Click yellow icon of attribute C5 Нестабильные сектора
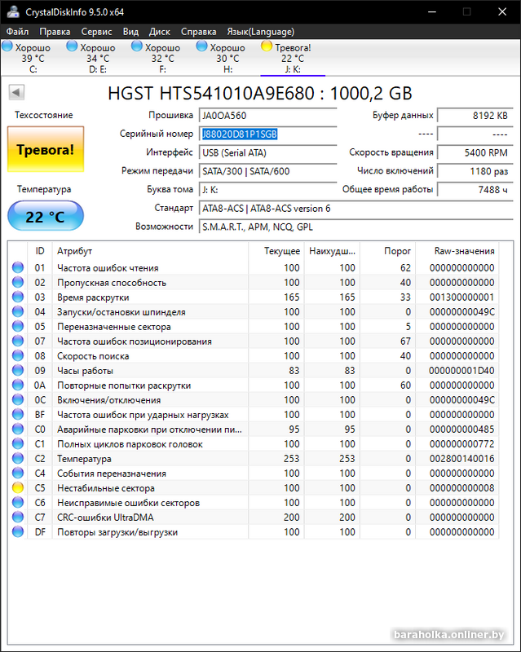This screenshot has height=652, width=521. coord(18,488)
